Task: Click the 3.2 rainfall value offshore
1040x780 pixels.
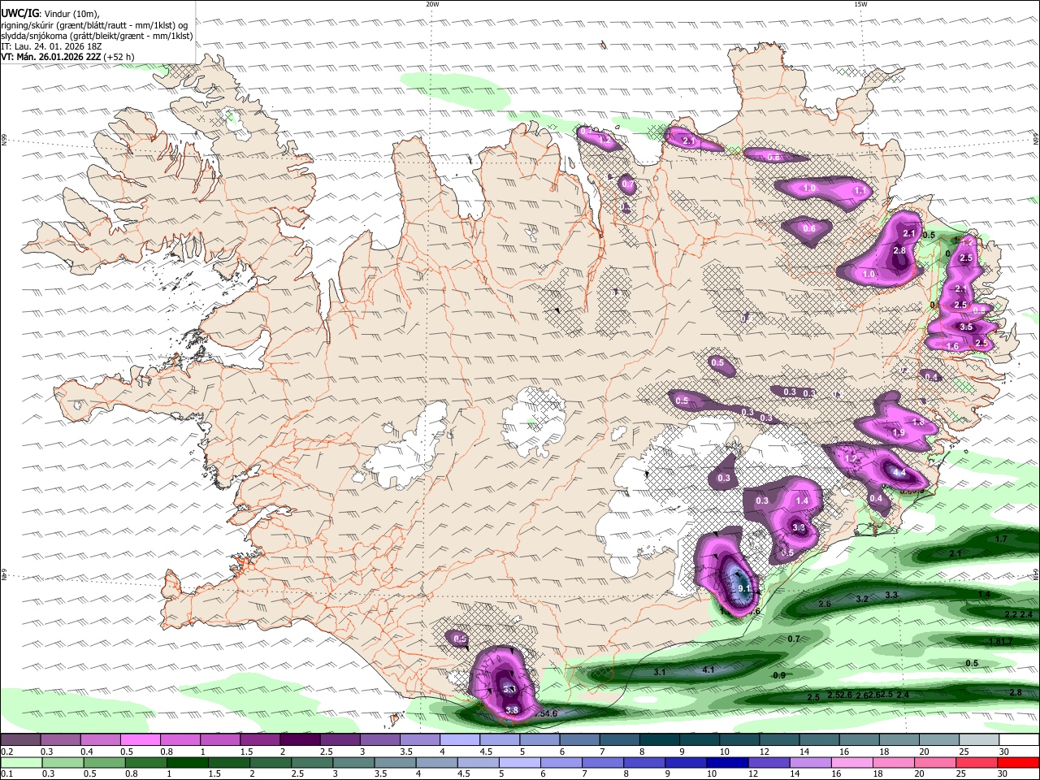Action: click(863, 599)
